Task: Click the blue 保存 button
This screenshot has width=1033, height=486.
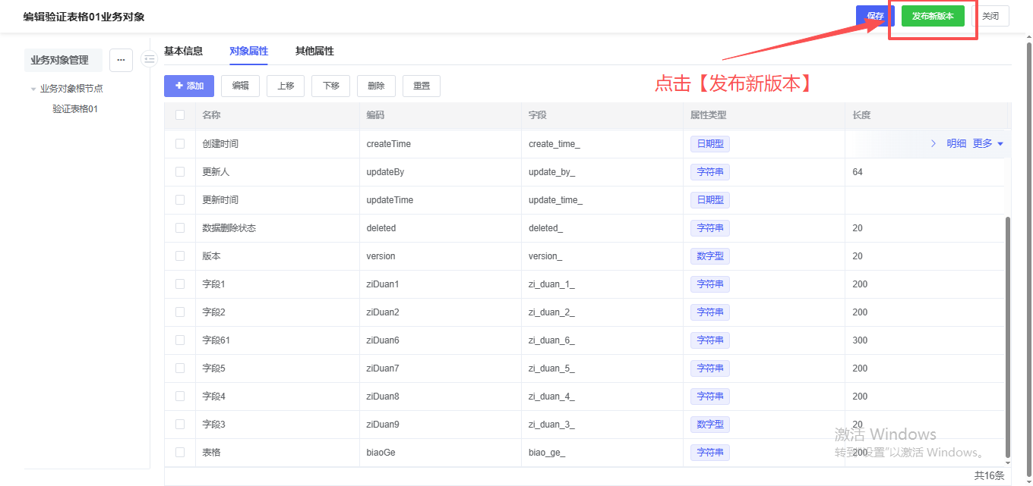Action: 874,16
